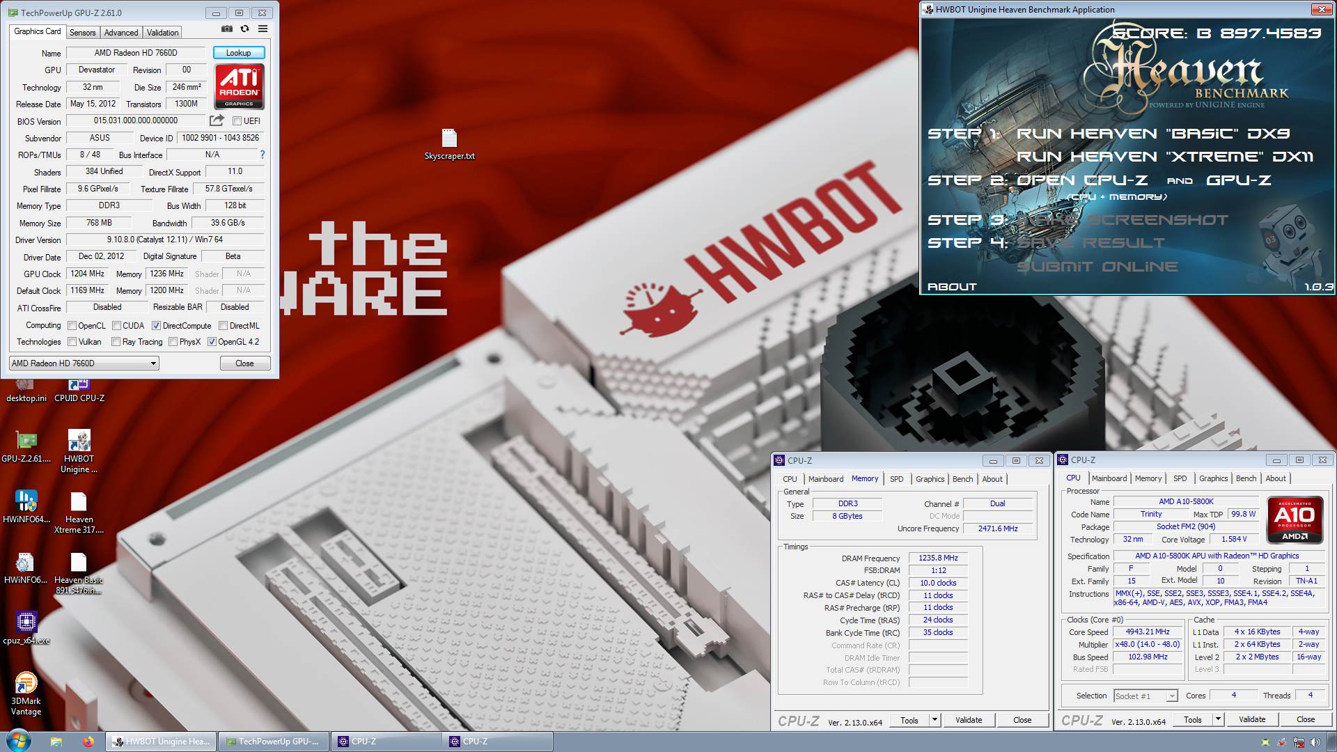Image resolution: width=1337 pixels, height=752 pixels.
Task: Toggle the Vulkan checkbox
Action: (72, 342)
